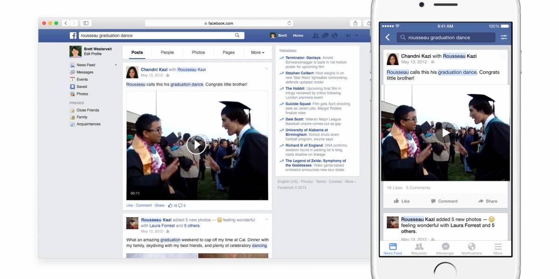This screenshot has width=559, height=279.
Task: Open the account menu arrow in the desktop header
Action: pos(357,35)
